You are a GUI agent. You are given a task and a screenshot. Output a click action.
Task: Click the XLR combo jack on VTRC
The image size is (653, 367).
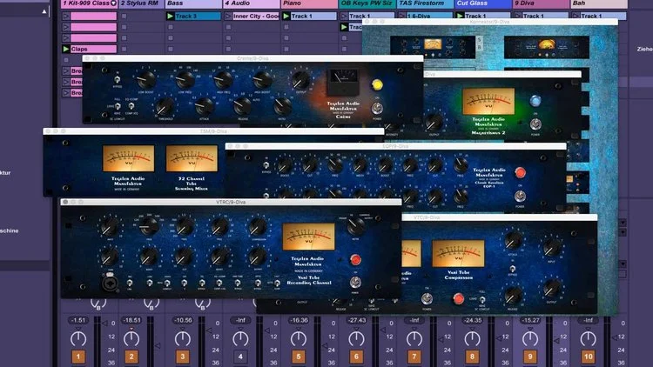click(x=110, y=283)
